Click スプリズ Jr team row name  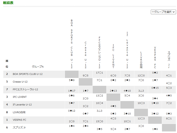(19, 128)
